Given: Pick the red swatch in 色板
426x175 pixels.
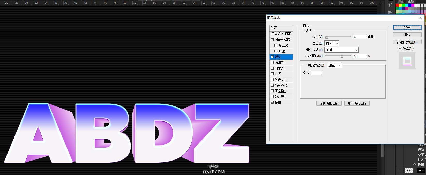Looking at the screenshot, I should click(x=397, y=5).
